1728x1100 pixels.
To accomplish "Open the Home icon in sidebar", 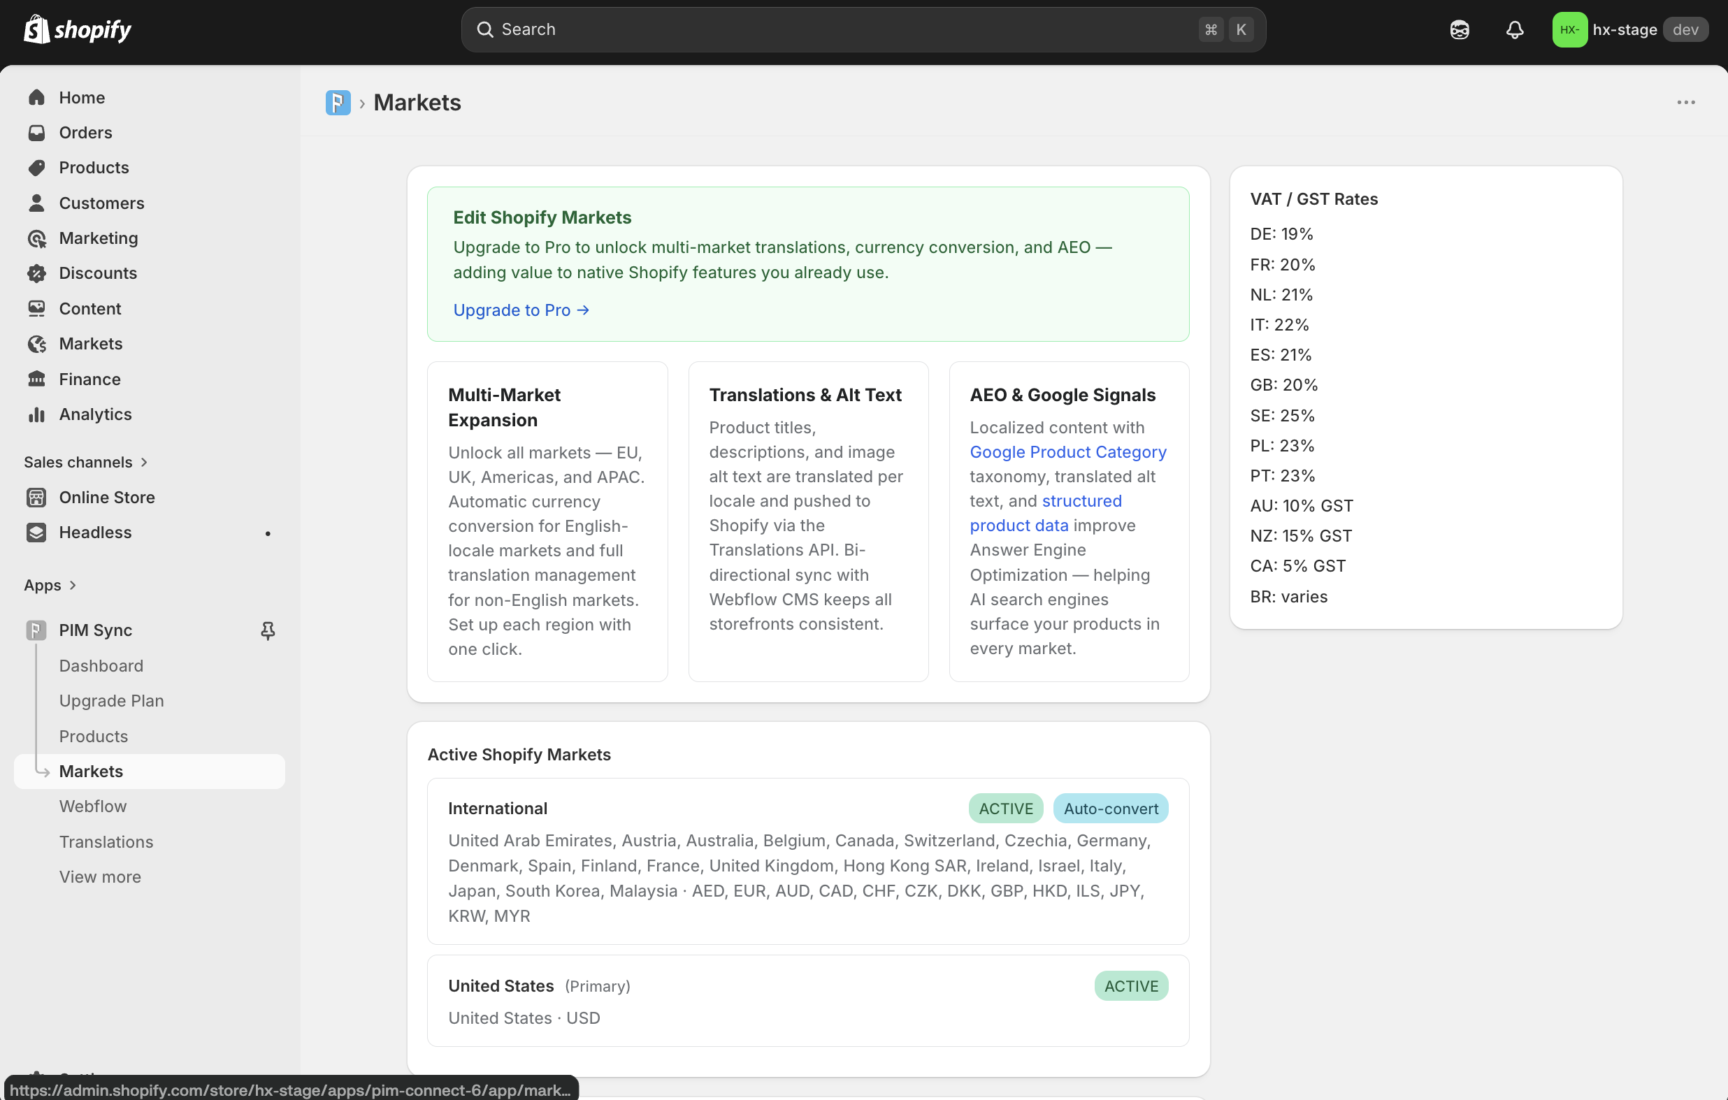I will (x=36, y=98).
